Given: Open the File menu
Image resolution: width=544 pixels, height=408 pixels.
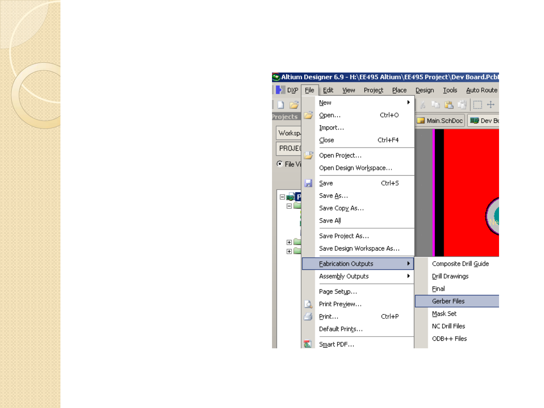Looking at the screenshot, I should [x=309, y=90].
